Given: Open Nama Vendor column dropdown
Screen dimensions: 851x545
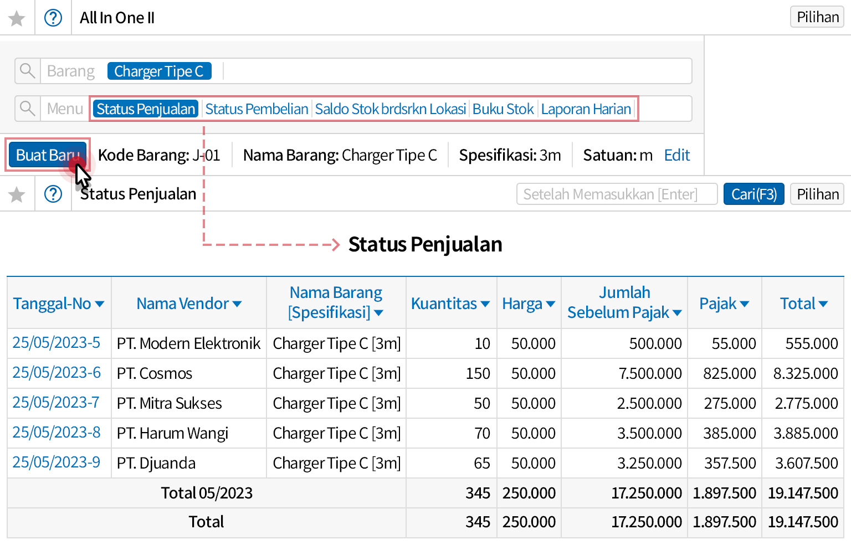Looking at the screenshot, I should tap(237, 304).
